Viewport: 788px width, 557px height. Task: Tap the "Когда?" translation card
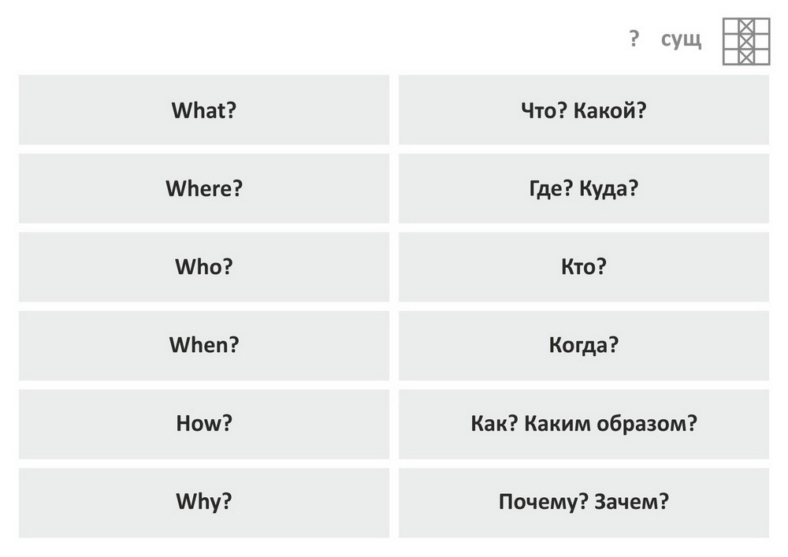coord(583,345)
